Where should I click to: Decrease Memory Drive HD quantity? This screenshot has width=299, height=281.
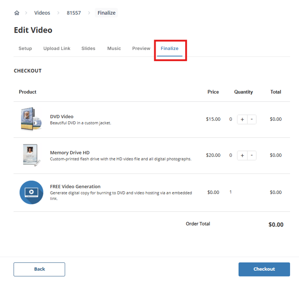(x=252, y=155)
